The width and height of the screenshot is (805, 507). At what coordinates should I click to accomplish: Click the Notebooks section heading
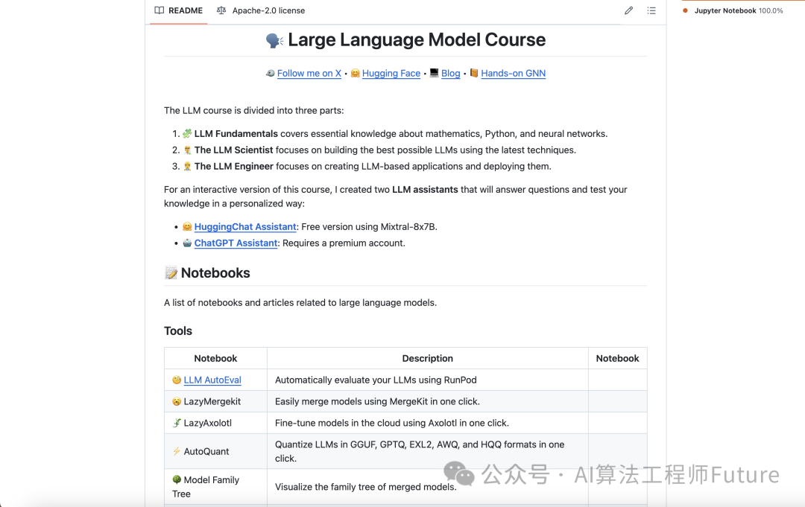[215, 272]
